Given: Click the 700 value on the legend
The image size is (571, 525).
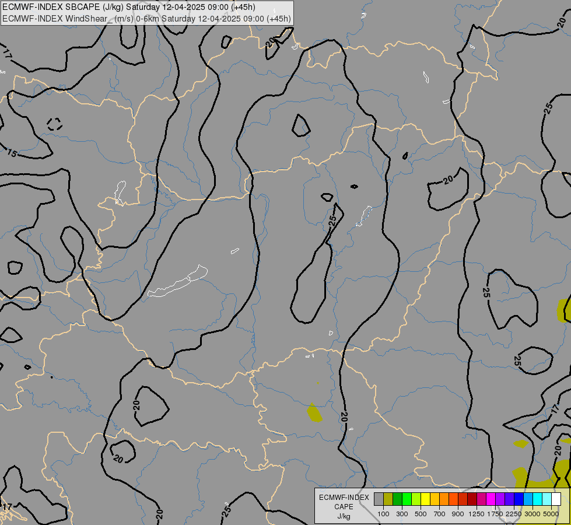Looking at the screenshot, I should click(x=440, y=514).
